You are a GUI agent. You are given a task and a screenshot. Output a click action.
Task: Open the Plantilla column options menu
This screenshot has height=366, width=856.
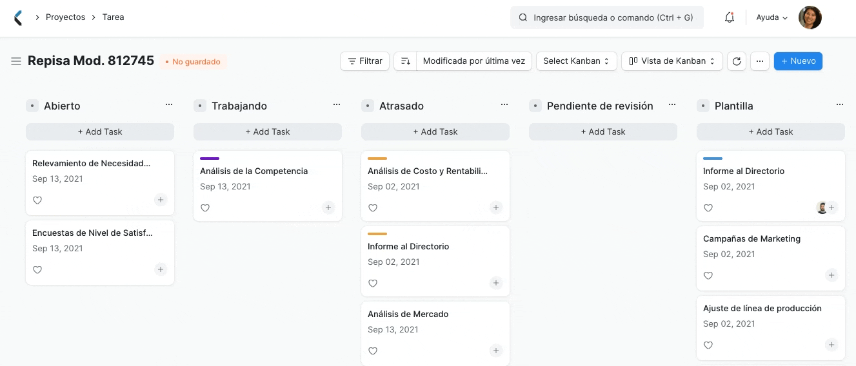(840, 104)
